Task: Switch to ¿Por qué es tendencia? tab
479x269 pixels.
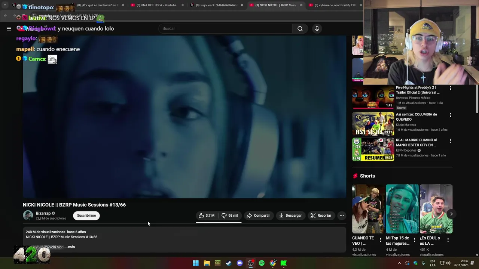Action: [97, 5]
